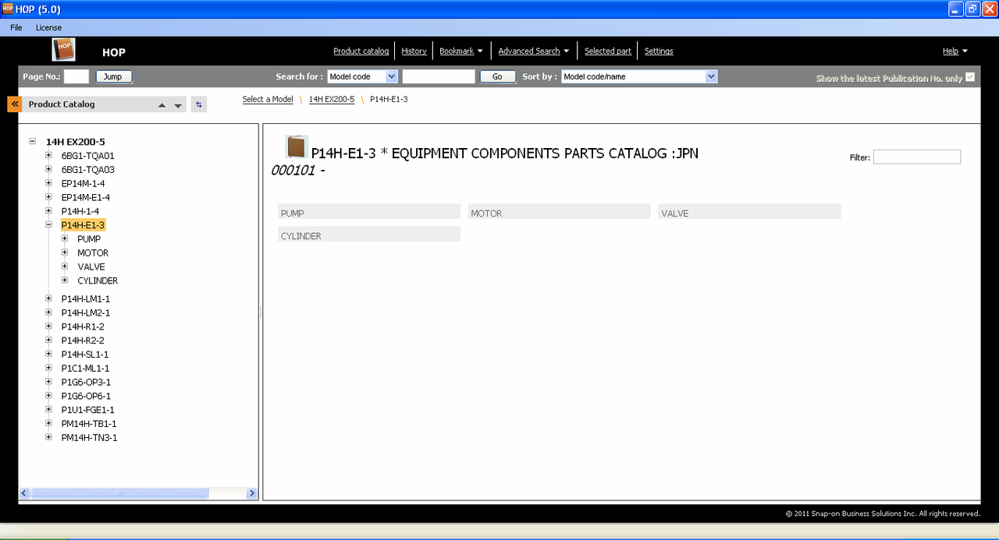The height and width of the screenshot is (540, 999).
Task: Expand the P14H-LM1-1 tree node
Action: pos(48,298)
